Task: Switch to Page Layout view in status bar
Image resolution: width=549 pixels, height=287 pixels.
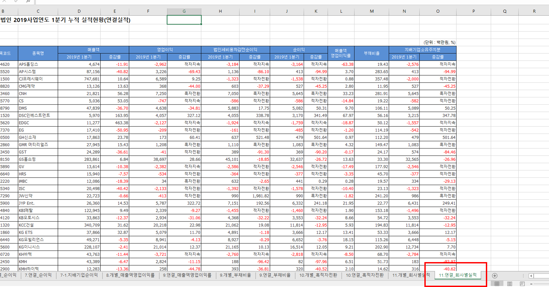Action: click(509, 284)
